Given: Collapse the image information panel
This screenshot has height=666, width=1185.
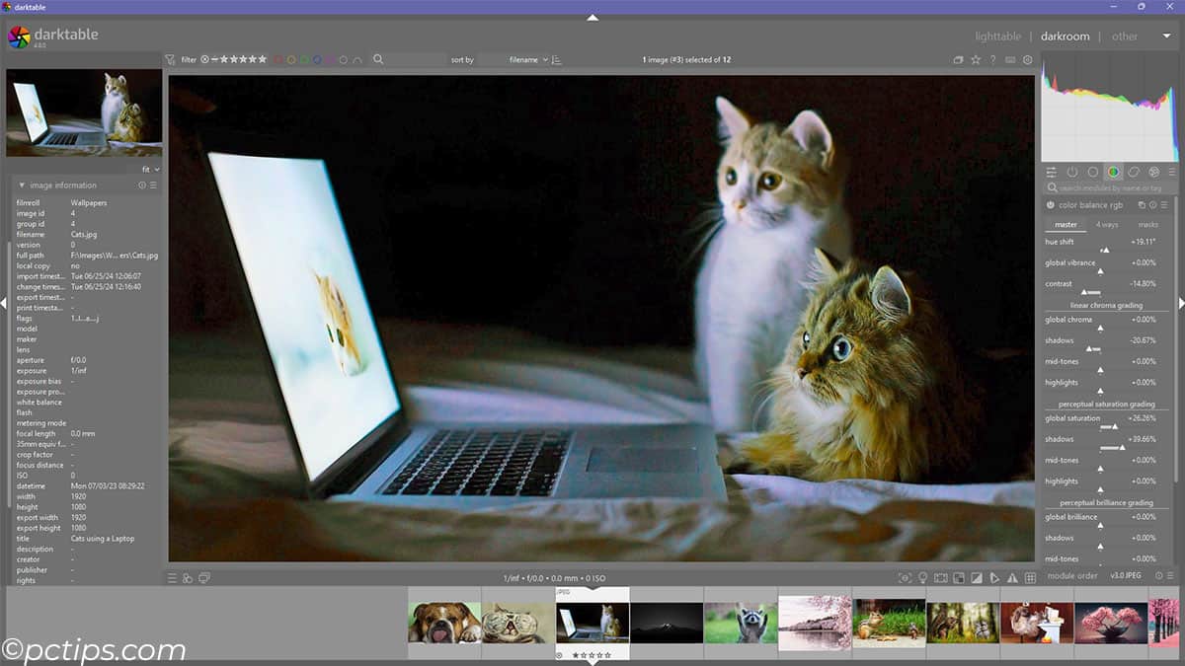Looking at the screenshot, I should [x=22, y=185].
